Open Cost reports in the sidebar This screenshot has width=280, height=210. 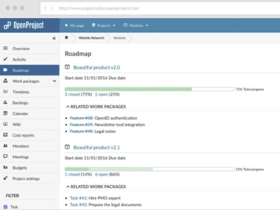coord(30,135)
